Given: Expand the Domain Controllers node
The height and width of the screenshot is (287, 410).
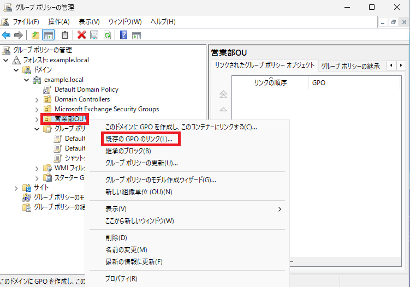Looking at the screenshot, I should click(37, 100).
